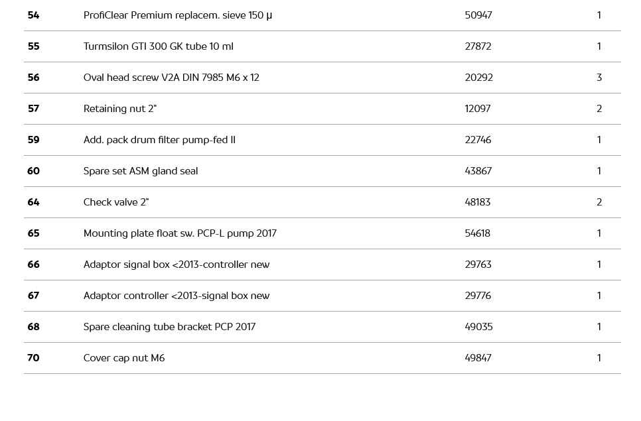Click position number 56
The width and height of the screenshot is (641, 421).
tap(33, 78)
